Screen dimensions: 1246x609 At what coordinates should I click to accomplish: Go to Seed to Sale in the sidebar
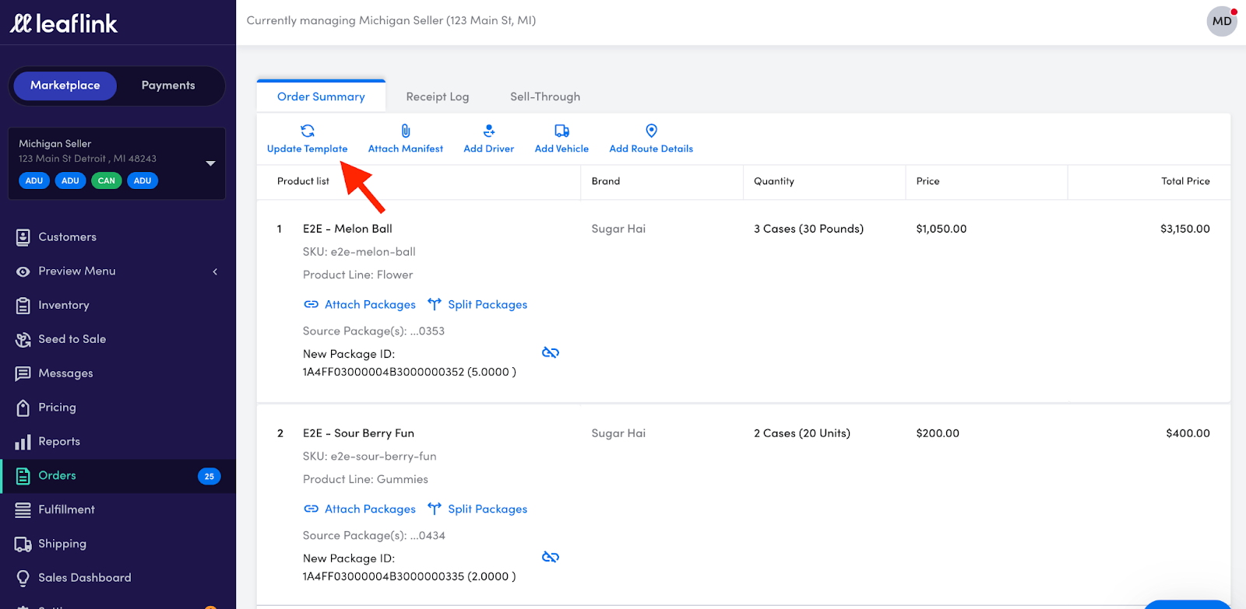pos(72,339)
